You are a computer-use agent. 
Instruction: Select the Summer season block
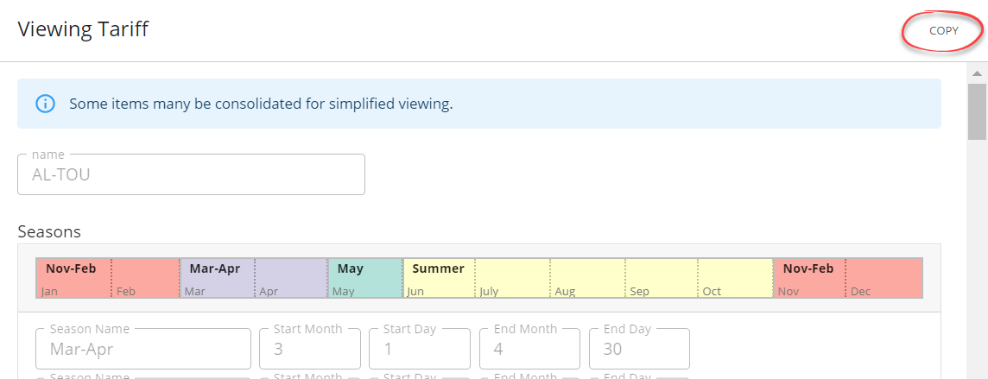pos(440,278)
